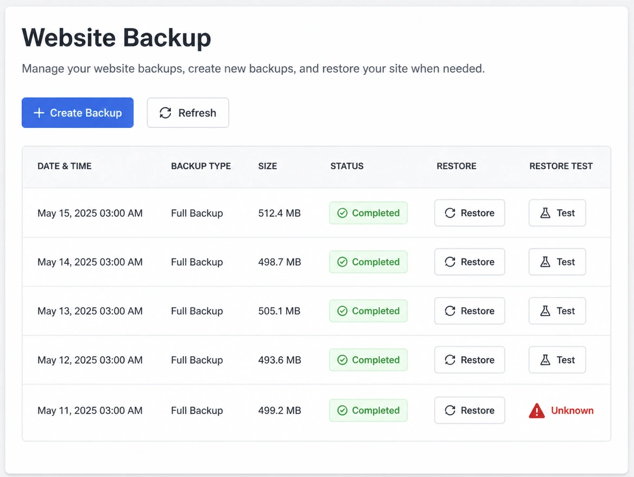Select the RESTORE TEST column header

tap(561, 166)
